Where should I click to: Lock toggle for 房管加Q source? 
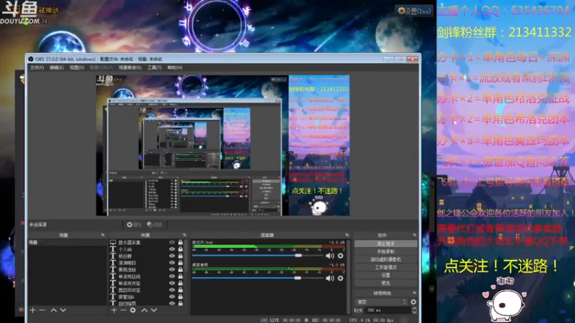(x=180, y=296)
